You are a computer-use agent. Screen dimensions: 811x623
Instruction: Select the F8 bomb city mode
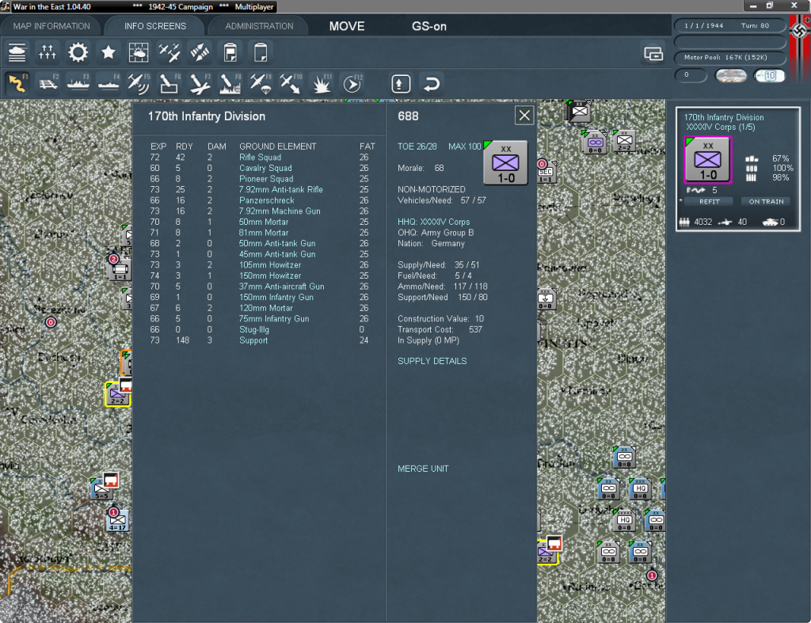[x=230, y=84]
